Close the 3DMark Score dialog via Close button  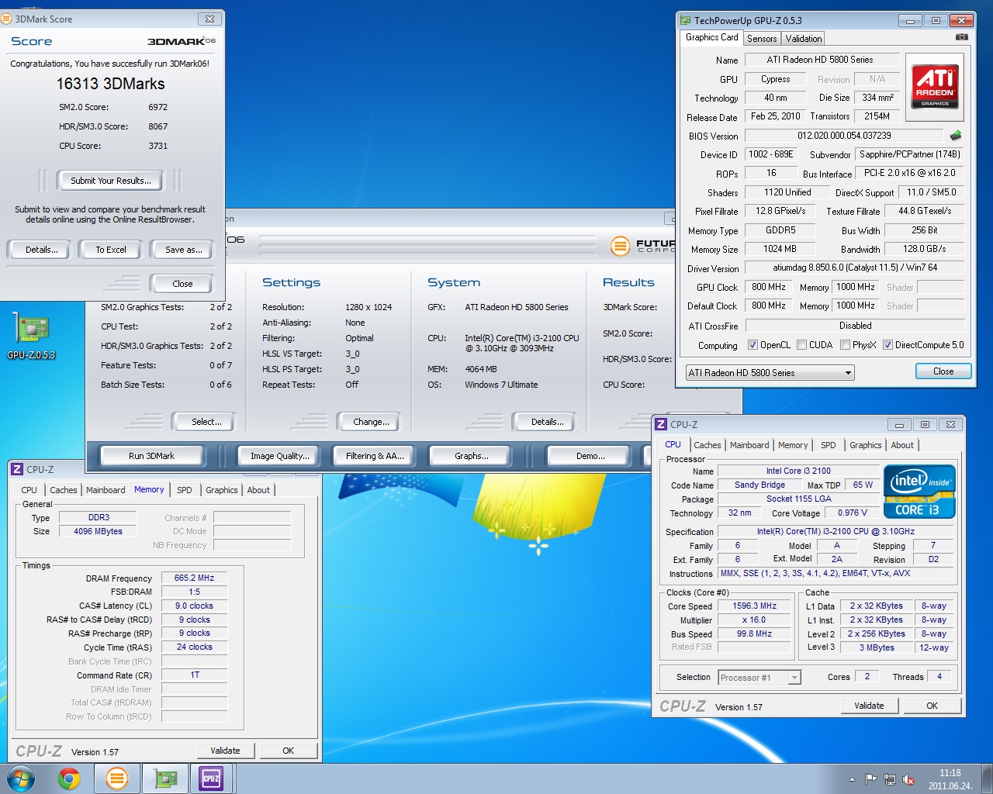[x=182, y=284]
